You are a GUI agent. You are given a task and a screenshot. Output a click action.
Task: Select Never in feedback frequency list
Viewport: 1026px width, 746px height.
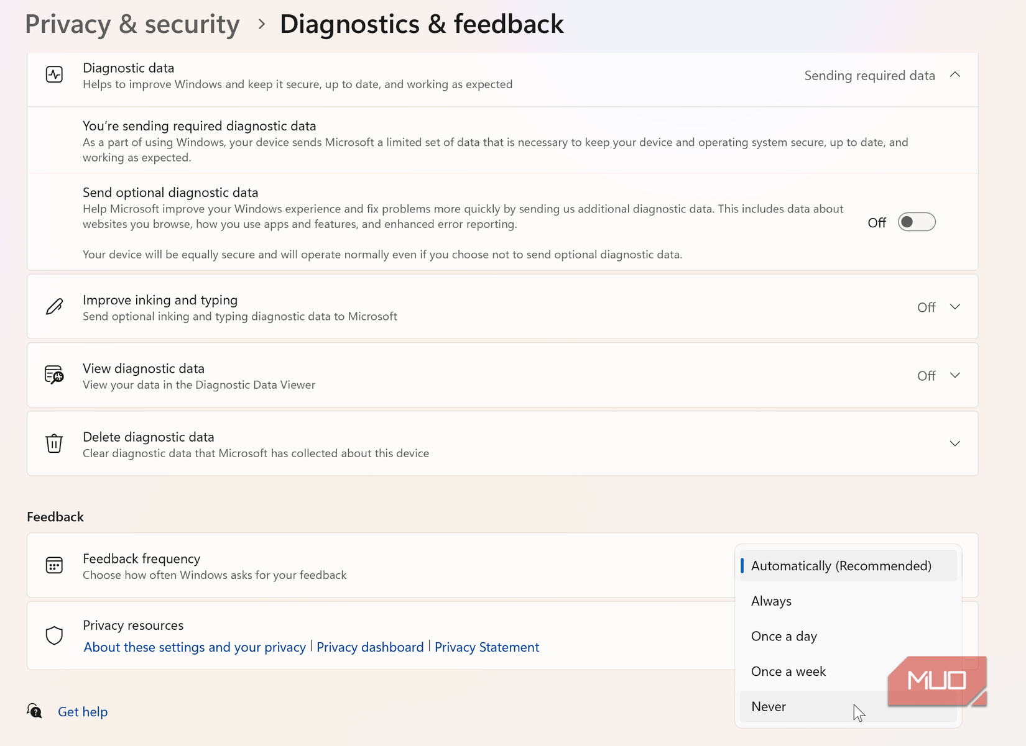(848, 706)
